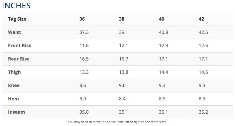Click the INCHES heading
Image resolution: width=235 pixels, height=126 pixels.
point(16,6)
